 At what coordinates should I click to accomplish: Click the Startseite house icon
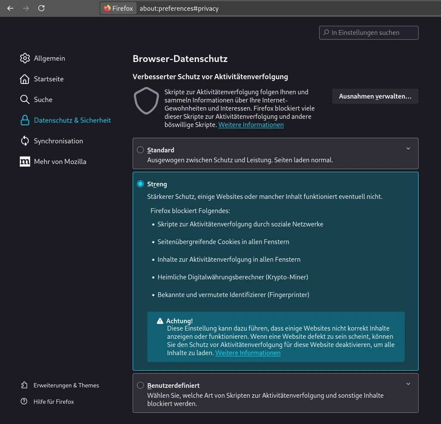click(25, 79)
